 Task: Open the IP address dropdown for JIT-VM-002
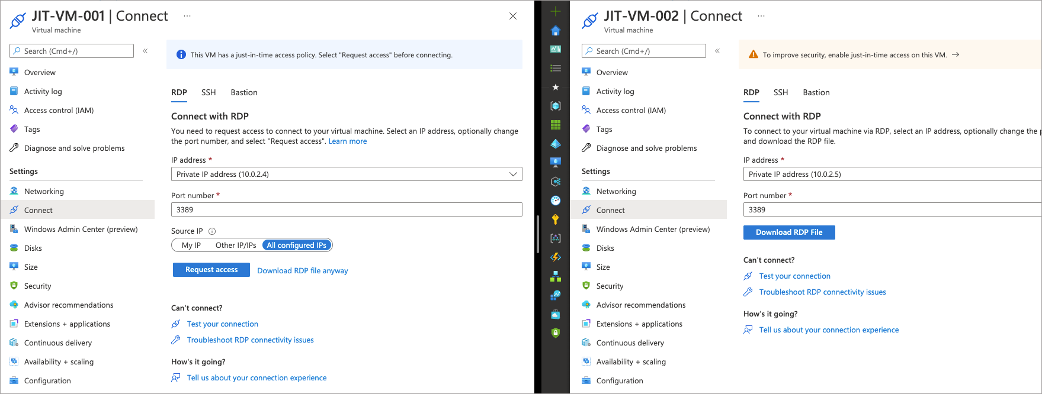pyautogui.click(x=892, y=174)
